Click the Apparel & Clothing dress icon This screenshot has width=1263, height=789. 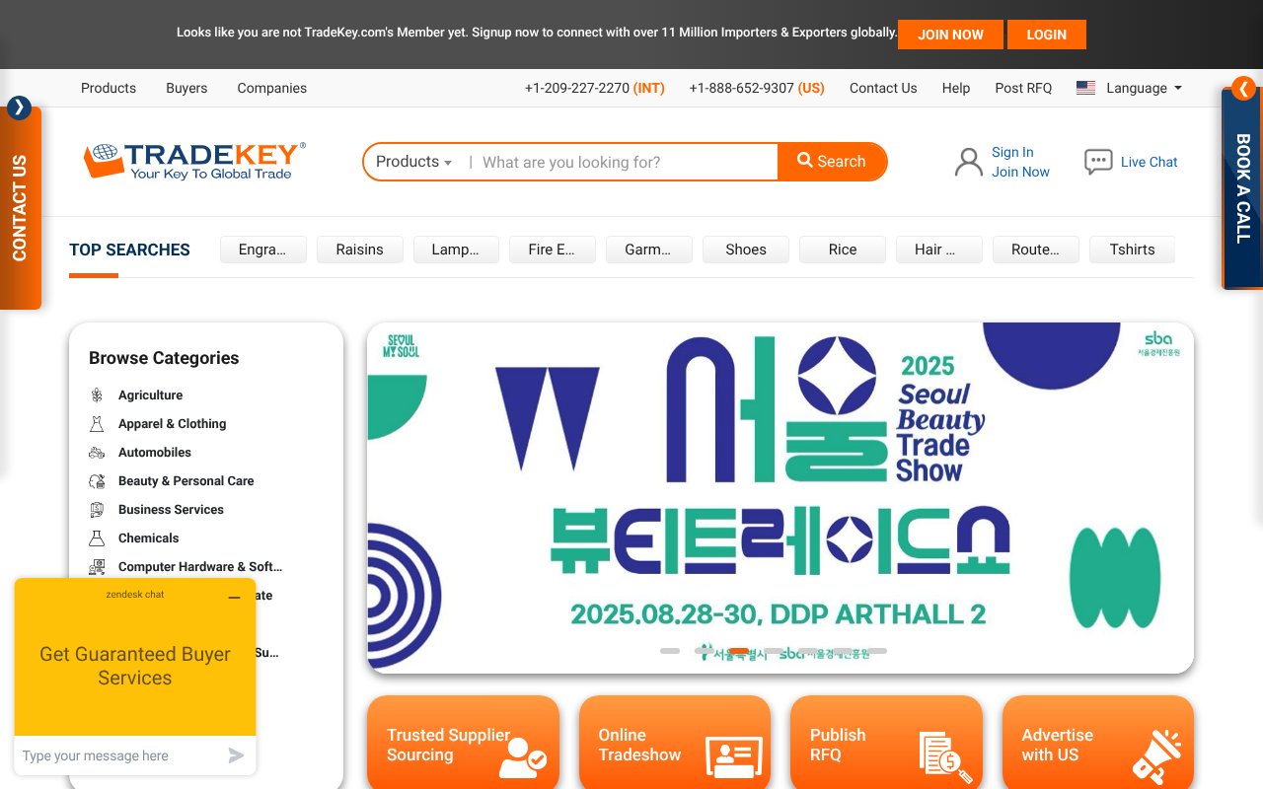pos(97,423)
